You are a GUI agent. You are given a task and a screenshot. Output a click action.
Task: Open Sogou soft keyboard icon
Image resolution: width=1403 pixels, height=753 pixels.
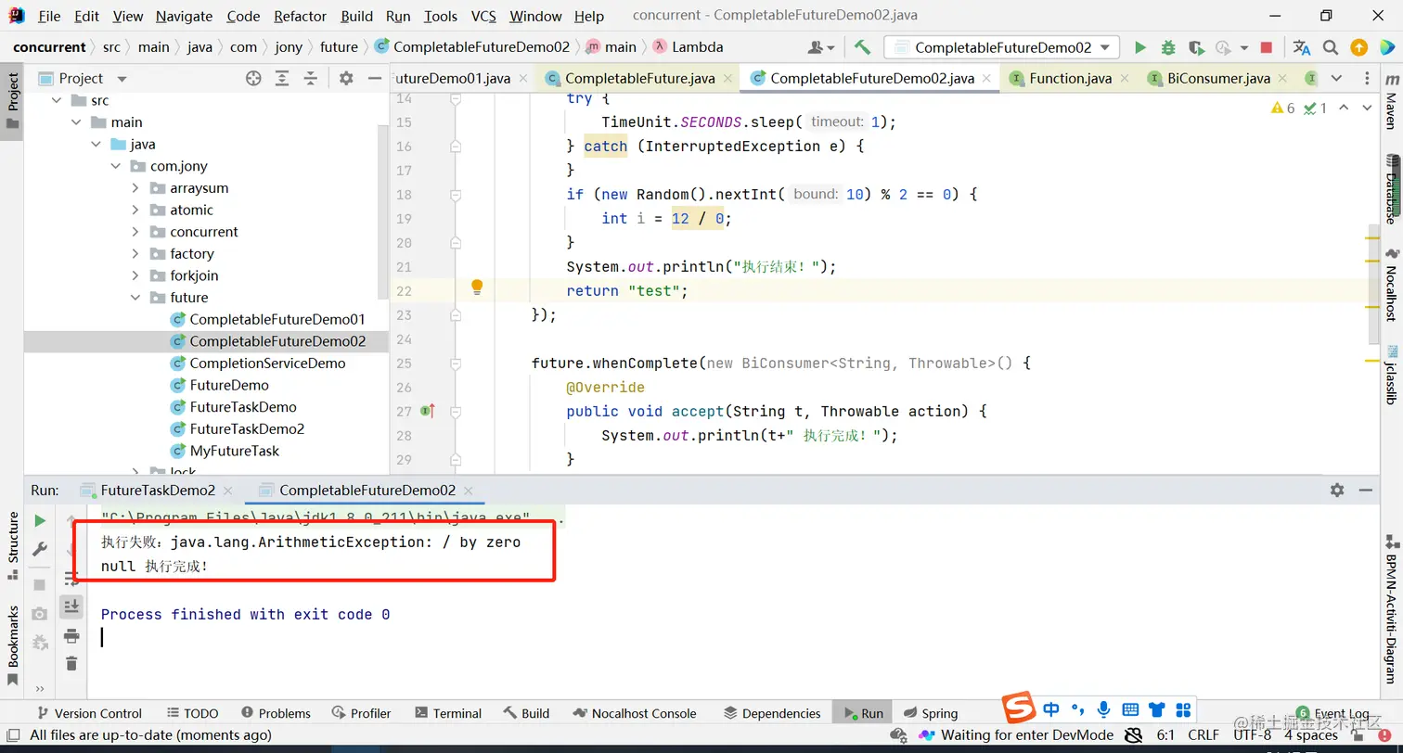1130,710
